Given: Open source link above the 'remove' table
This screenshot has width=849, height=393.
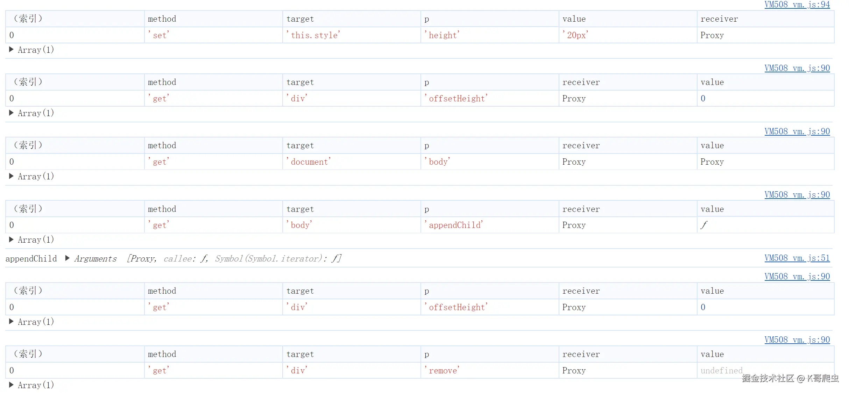Looking at the screenshot, I should (797, 340).
